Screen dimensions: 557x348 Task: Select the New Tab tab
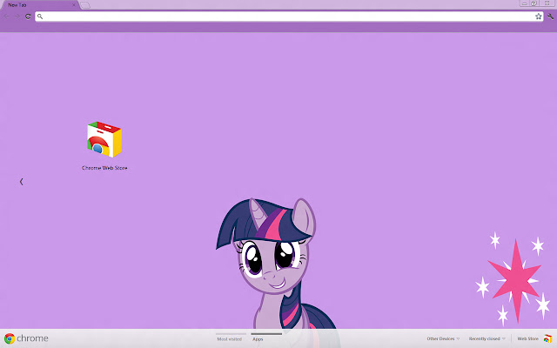[39, 5]
